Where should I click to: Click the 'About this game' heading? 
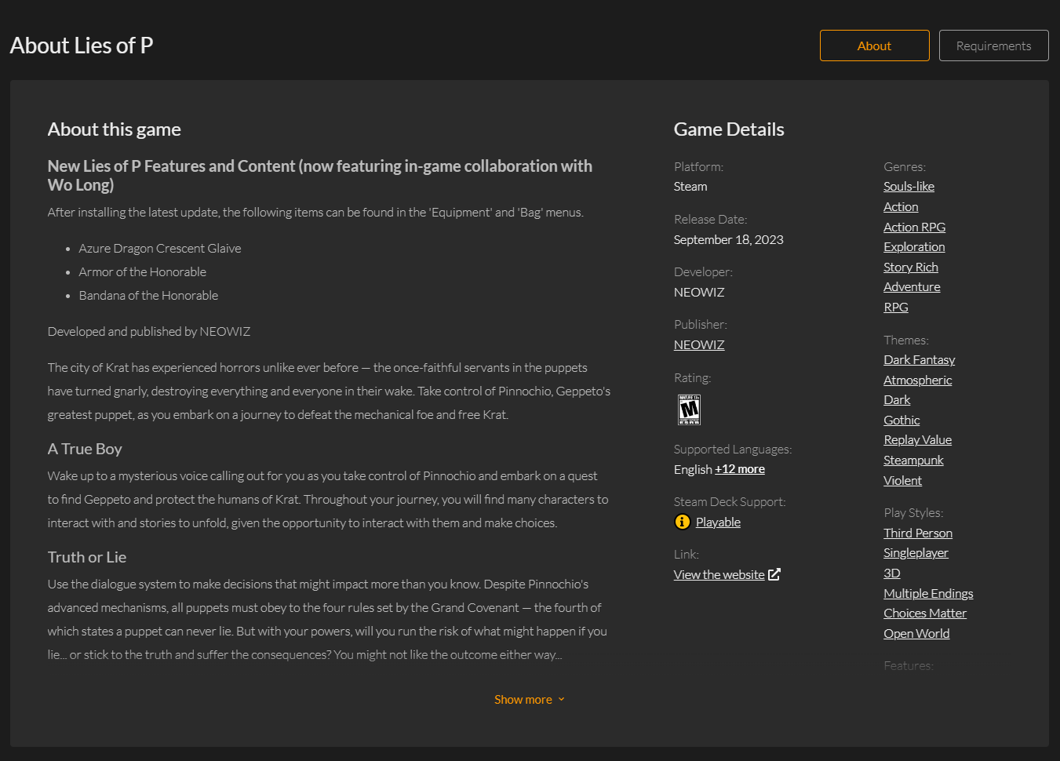114,129
